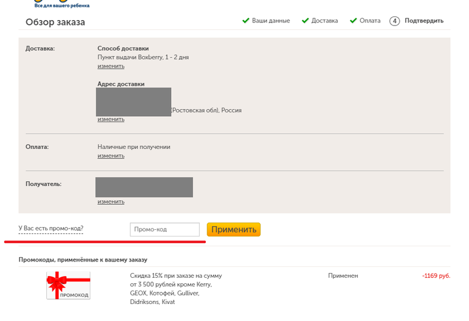Click "изменить" under the Boxberry delivery method
The height and width of the screenshot is (321, 469).
tap(111, 66)
